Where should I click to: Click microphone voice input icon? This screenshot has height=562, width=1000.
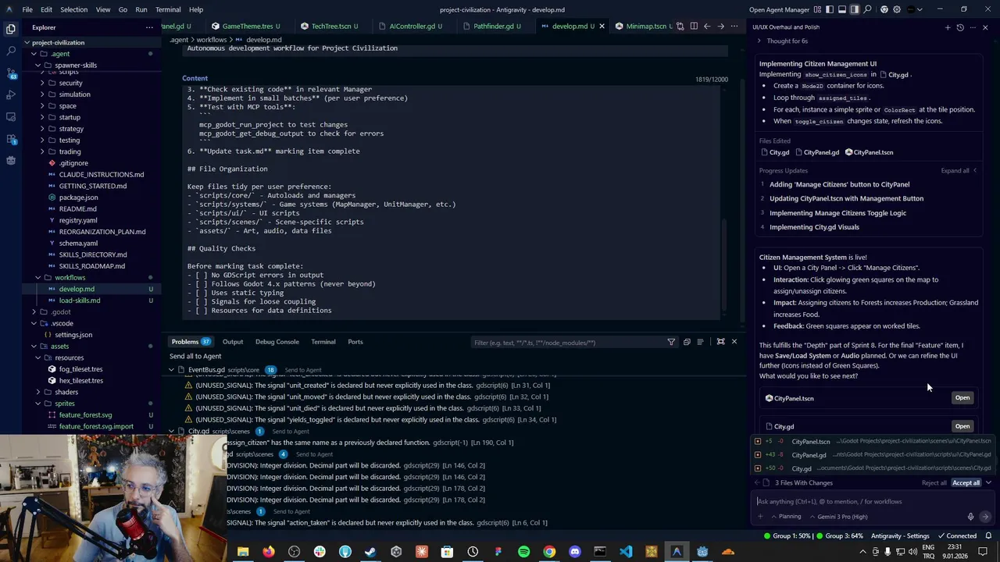click(x=971, y=517)
